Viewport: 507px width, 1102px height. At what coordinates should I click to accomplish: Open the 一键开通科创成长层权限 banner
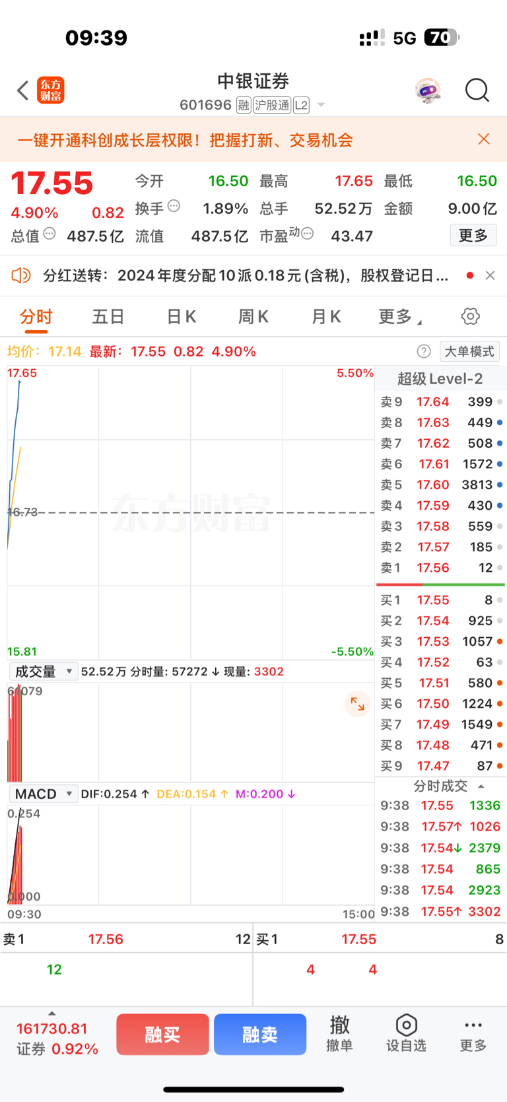pyautogui.click(x=185, y=140)
